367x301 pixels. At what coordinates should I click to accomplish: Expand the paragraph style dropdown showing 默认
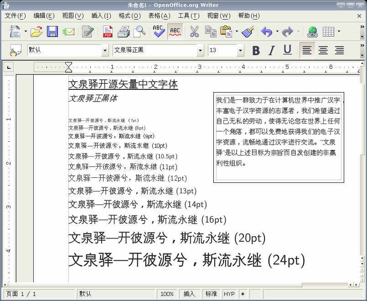coord(105,50)
